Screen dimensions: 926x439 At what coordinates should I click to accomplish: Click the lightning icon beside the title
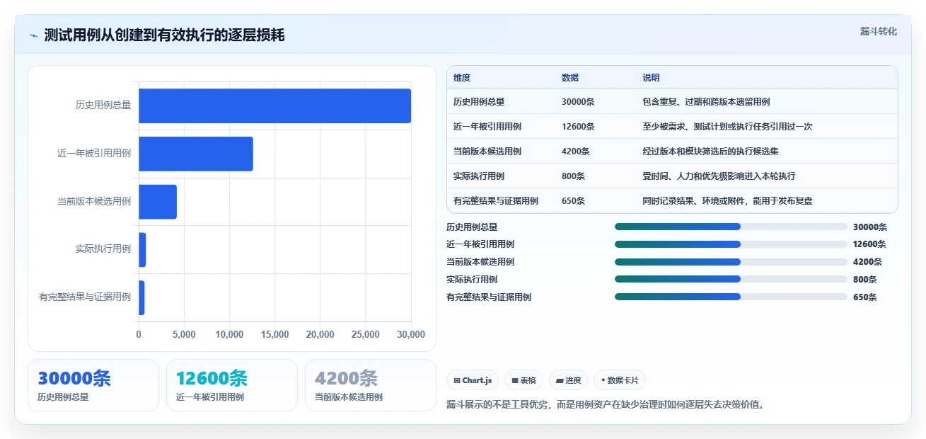tap(33, 35)
